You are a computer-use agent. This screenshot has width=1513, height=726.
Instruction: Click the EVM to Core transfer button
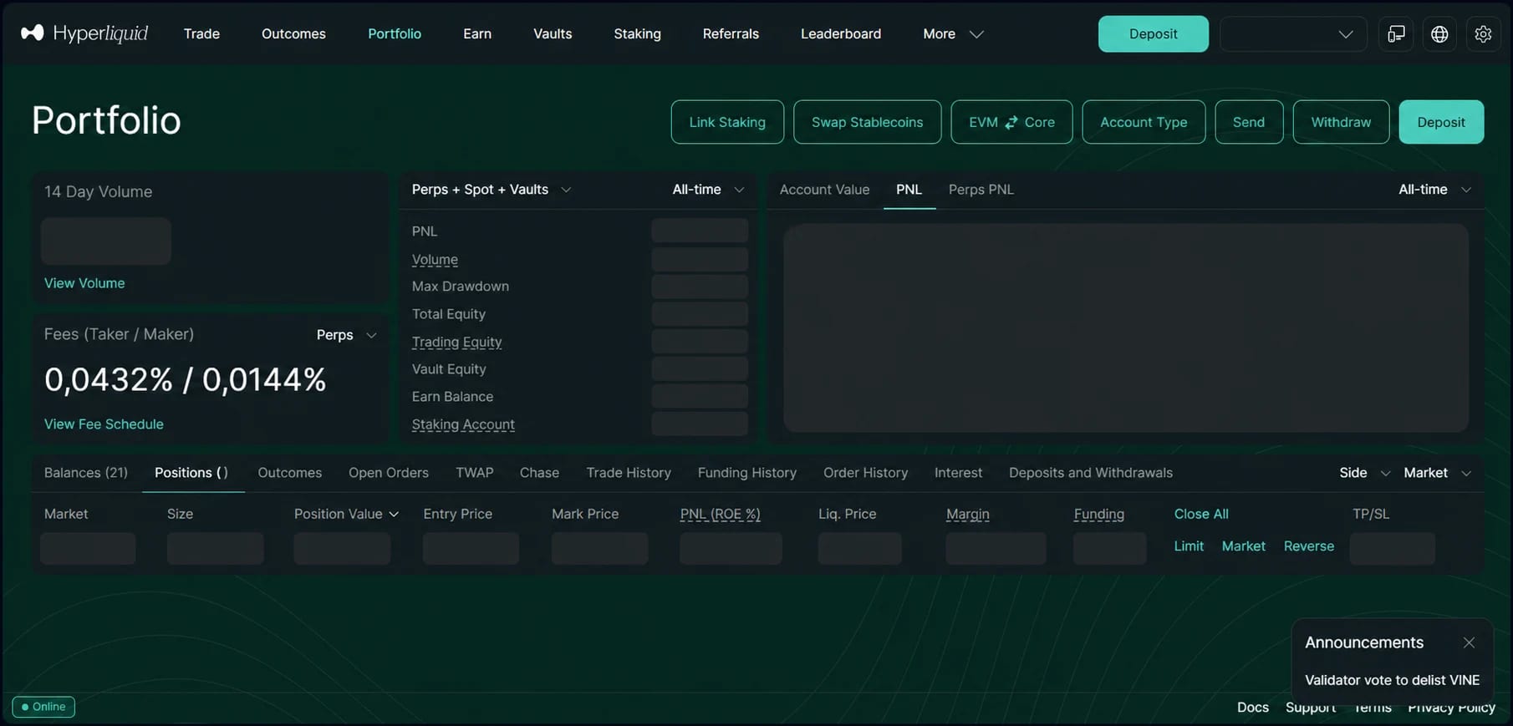pos(1011,122)
